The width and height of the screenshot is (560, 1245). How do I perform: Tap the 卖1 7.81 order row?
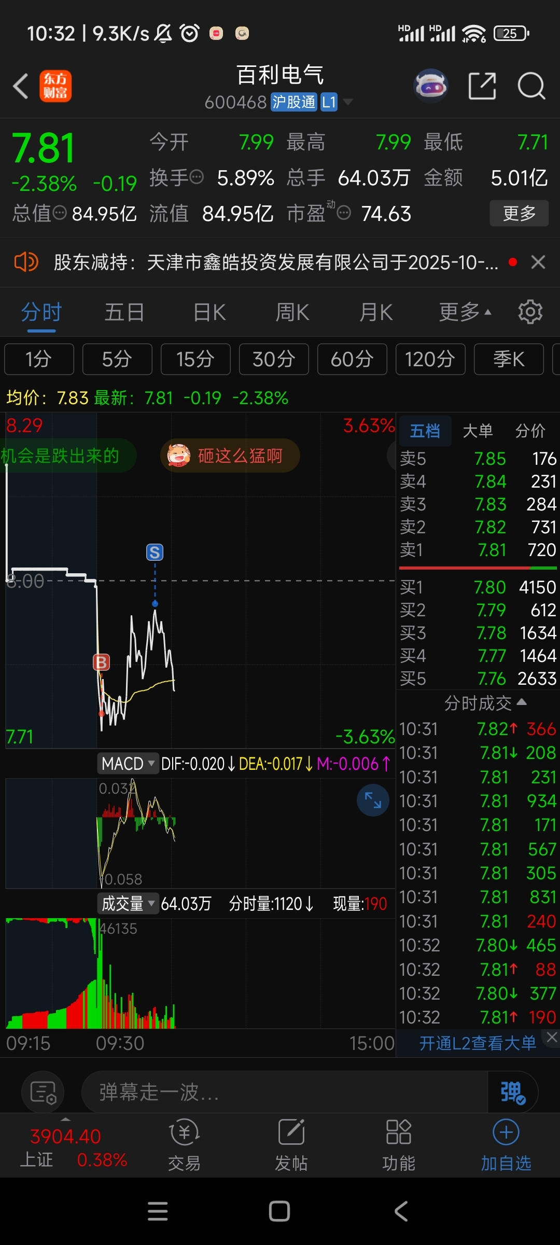click(478, 550)
